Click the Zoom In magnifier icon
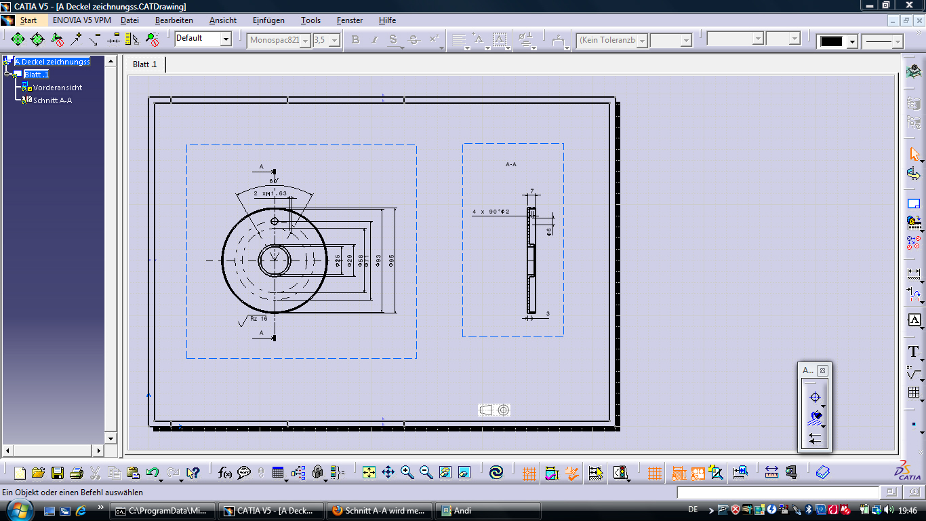 [407, 473]
